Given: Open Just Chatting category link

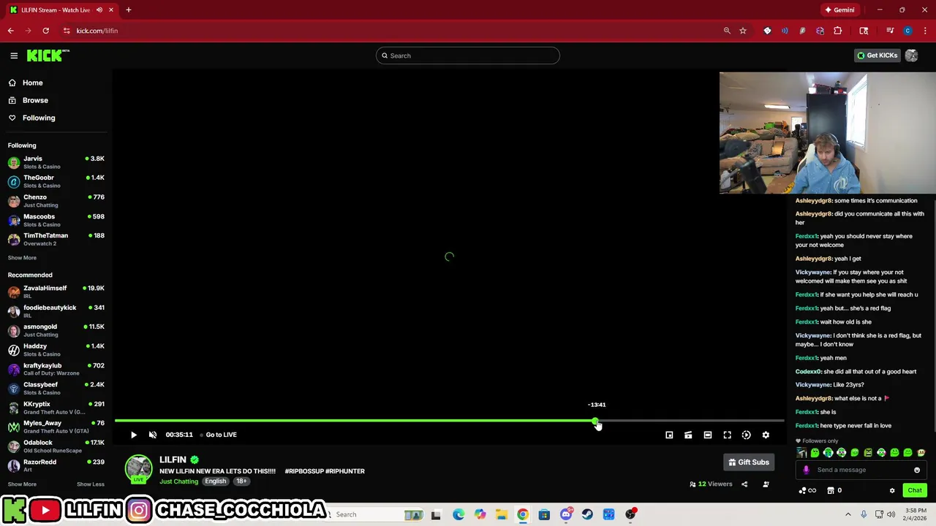Looking at the screenshot, I should 179,481.
